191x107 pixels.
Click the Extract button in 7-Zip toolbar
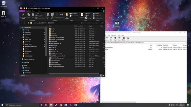pyautogui.click(x=107, y=39)
